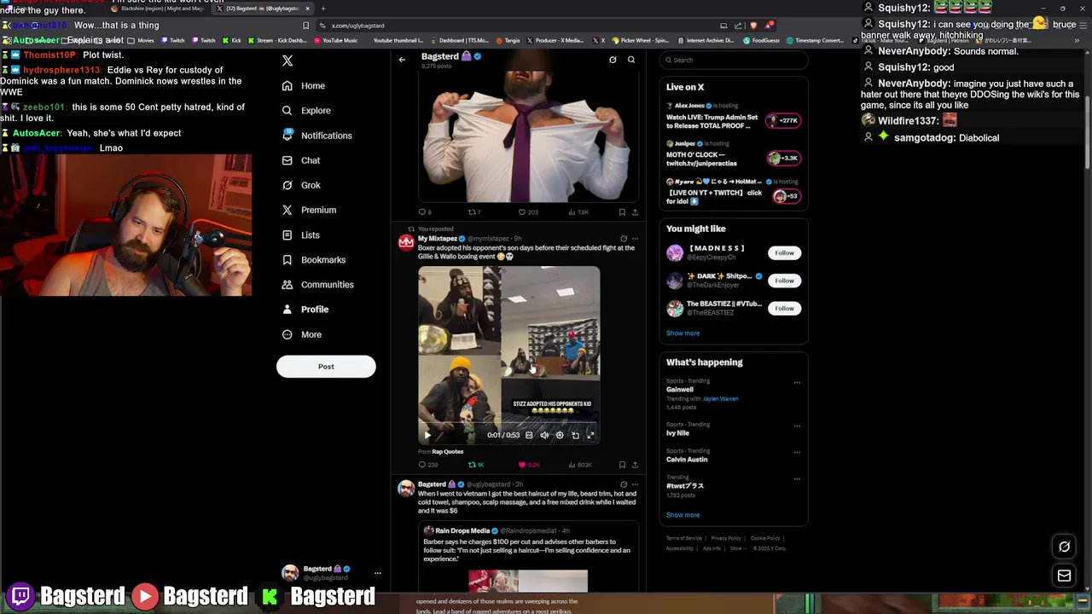The image size is (1092, 614).
Task: Expand the More menu in sidebar
Action: click(301, 334)
